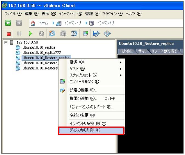The height and width of the screenshot is (155, 185).
Task: Click the red power off button
Action: pos(9,34)
